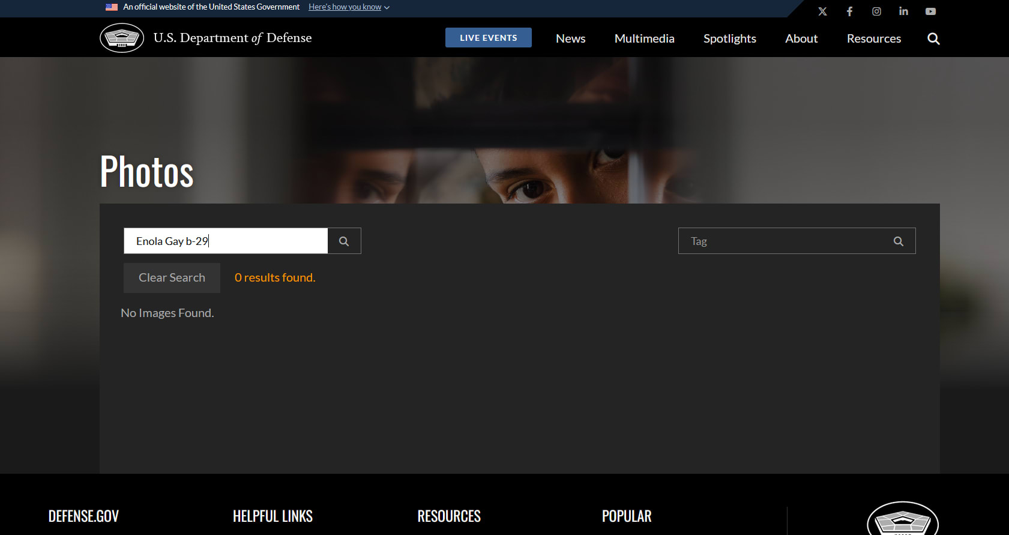This screenshot has height=535, width=1009.
Task: Click the LIVE EVENTS button
Action: [x=488, y=37]
